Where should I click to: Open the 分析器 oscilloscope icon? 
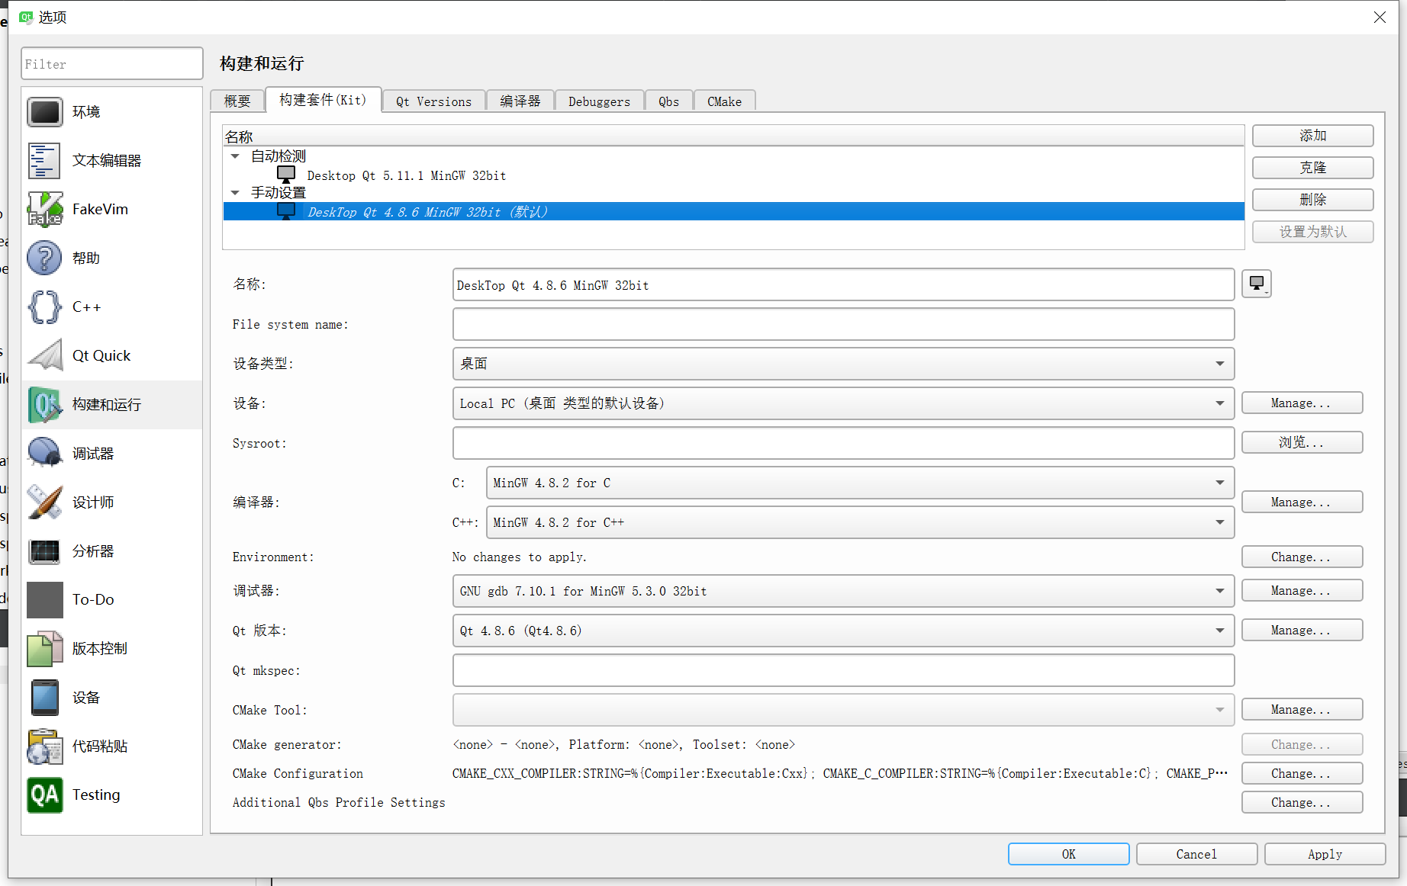click(x=44, y=551)
